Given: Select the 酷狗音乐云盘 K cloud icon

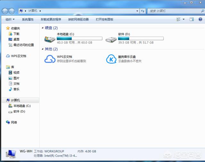Looking at the screenshot, I should [111, 59].
